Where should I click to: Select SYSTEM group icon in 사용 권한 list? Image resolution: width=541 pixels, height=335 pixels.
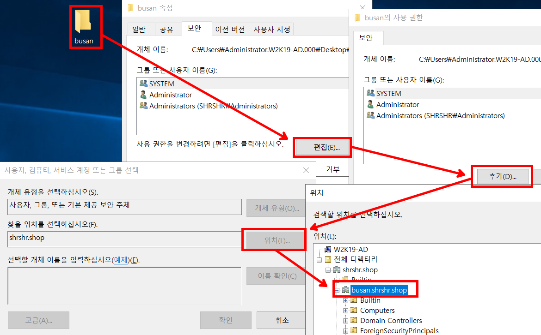(370, 93)
